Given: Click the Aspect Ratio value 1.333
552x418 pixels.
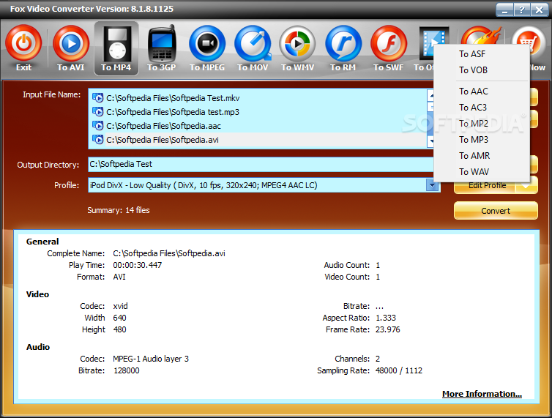Looking at the screenshot, I should click(x=386, y=318).
